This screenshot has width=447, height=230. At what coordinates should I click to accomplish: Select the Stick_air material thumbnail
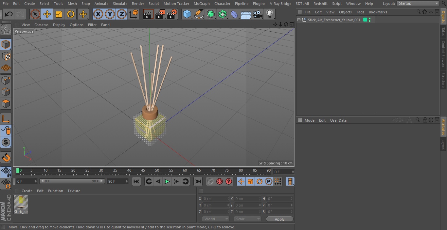coord(21,203)
